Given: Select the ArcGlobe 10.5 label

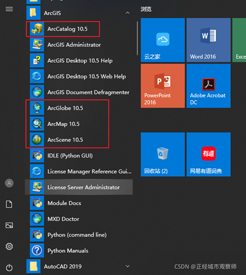Looking at the screenshot, I should (65, 108).
